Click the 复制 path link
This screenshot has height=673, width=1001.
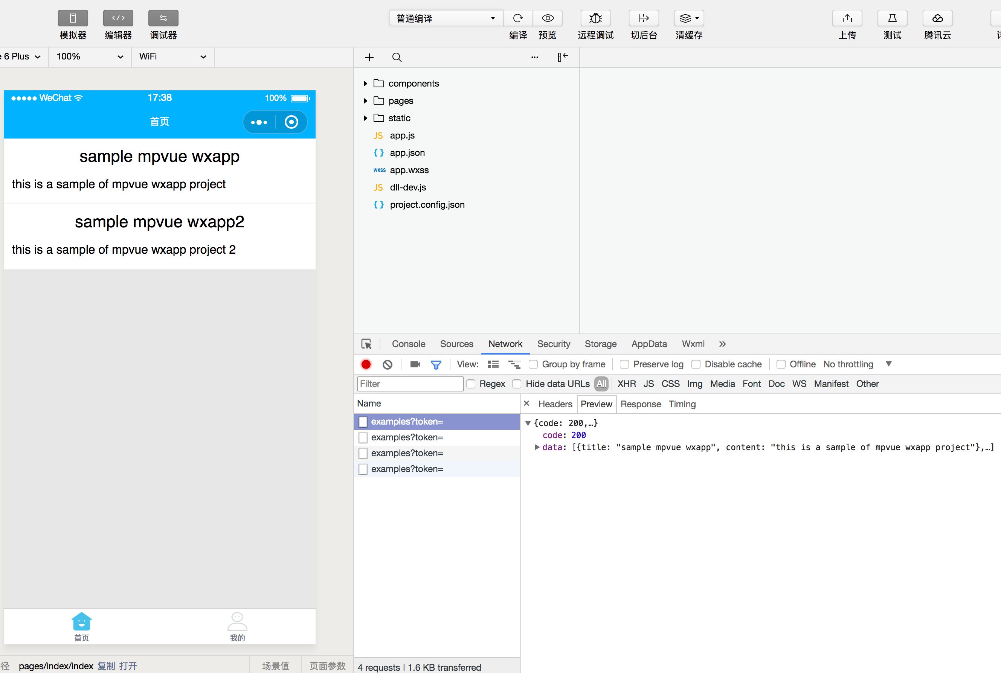pyautogui.click(x=106, y=666)
